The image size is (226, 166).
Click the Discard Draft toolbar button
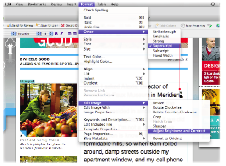click(x=70, y=26)
